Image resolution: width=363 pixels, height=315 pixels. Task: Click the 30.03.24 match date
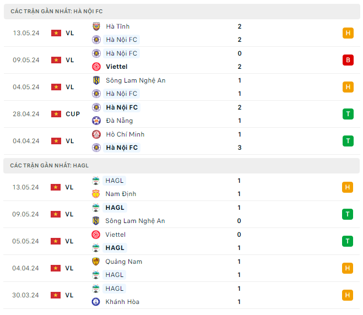pos(26,295)
